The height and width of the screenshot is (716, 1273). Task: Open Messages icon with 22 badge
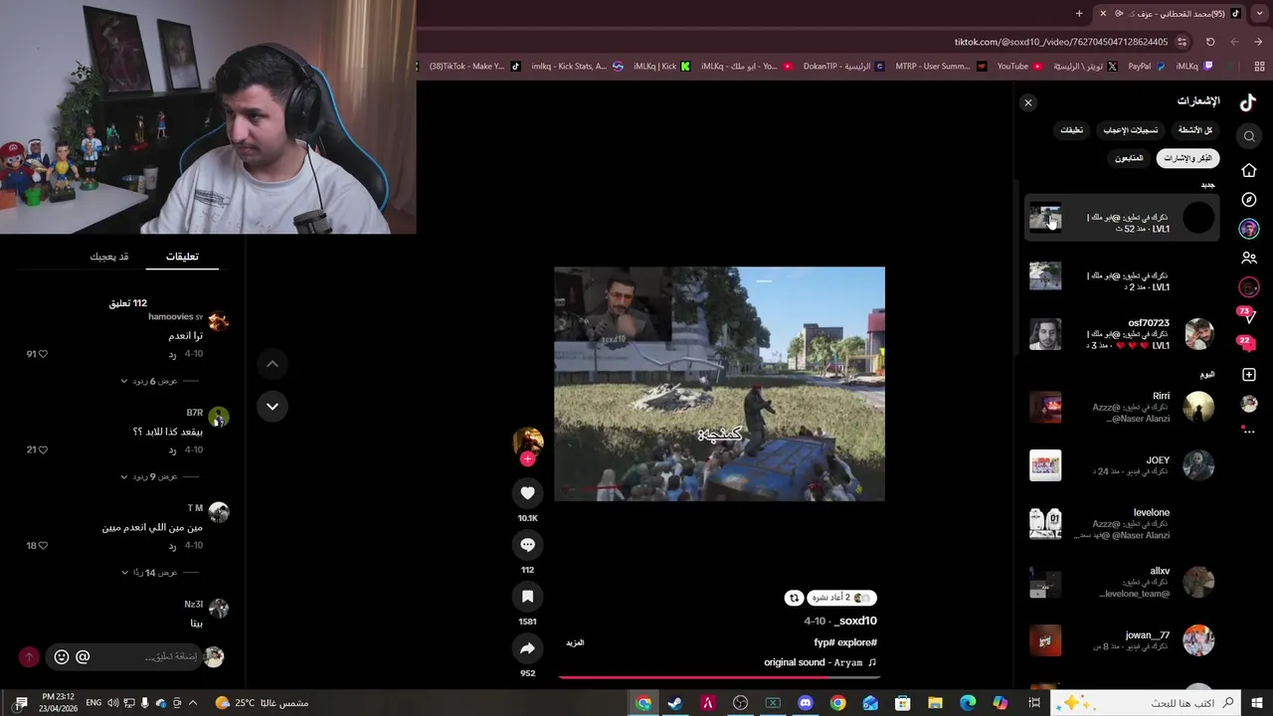point(1247,343)
